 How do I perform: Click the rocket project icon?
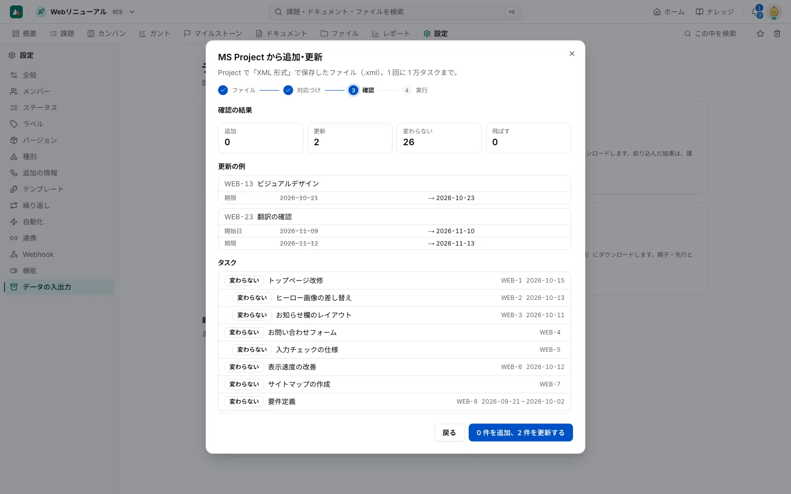(41, 12)
